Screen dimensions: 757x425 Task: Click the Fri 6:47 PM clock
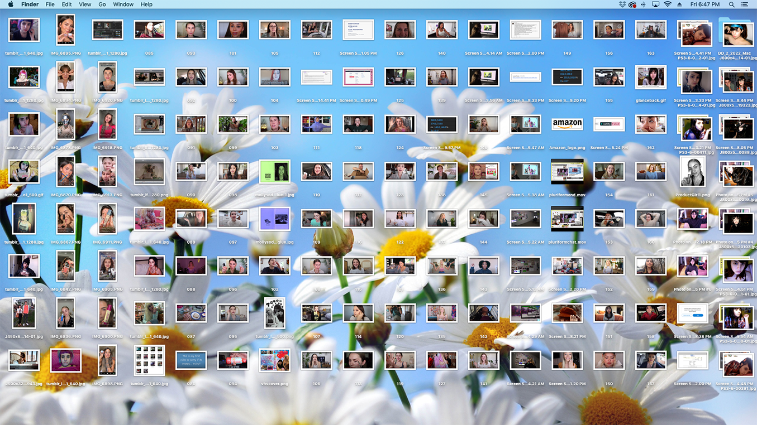[x=705, y=4]
